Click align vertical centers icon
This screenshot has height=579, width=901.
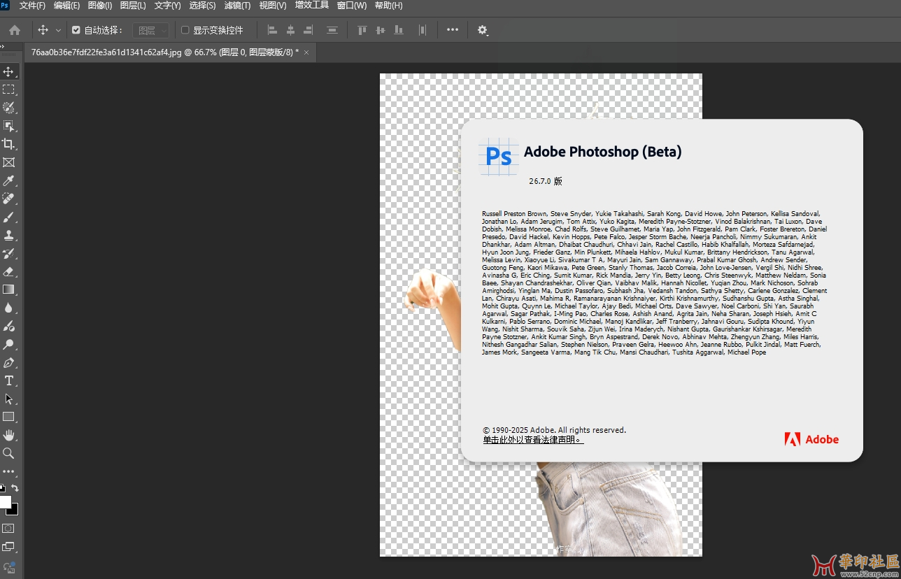tap(381, 30)
